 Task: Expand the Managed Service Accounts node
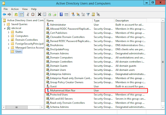(x=9, y=48)
